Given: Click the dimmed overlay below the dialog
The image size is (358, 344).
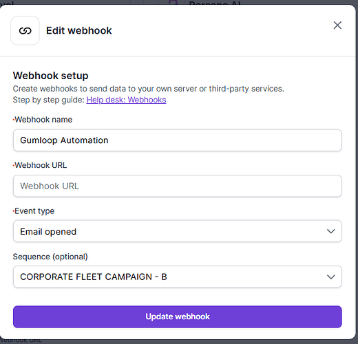Looking at the screenshot, I should coord(179,342).
